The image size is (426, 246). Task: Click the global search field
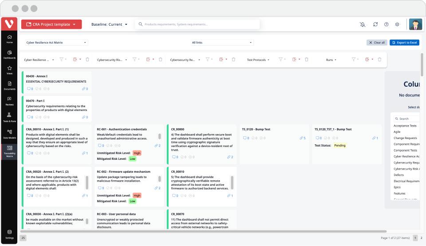(197, 24)
